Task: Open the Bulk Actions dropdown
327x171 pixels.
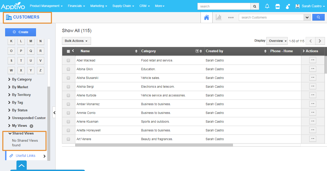Action: (x=76, y=41)
